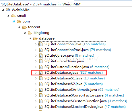Image resolution: width=132 pixels, height=111 pixels.
Task: Click the WeixinMM project icon
Action: pos(8,10)
